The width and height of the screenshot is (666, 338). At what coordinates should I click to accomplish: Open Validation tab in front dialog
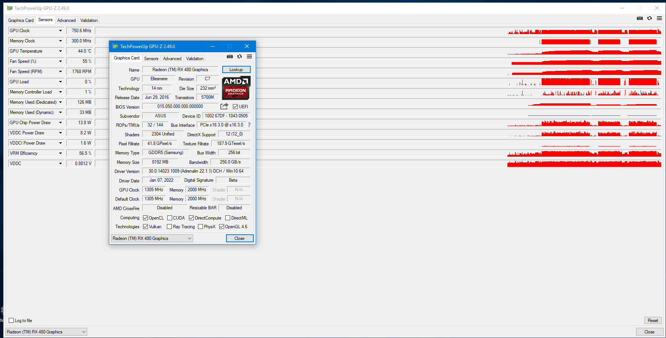click(195, 59)
